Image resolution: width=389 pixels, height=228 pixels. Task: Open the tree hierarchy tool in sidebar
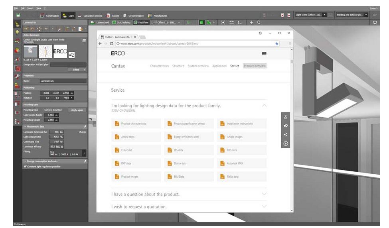coord(17,121)
